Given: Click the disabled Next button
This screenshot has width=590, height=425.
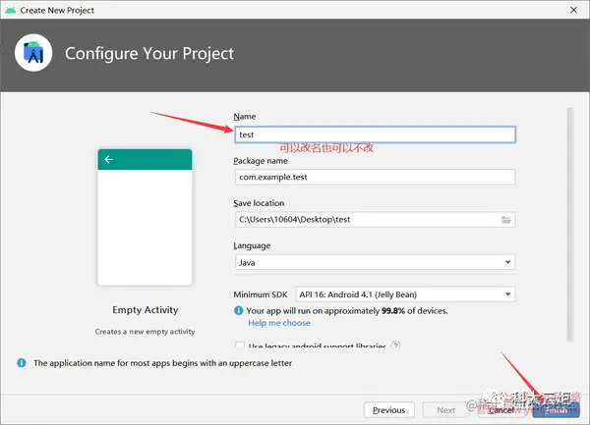Looking at the screenshot, I should [445, 410].
